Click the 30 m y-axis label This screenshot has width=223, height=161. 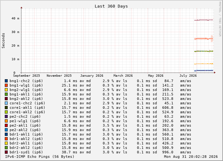(x=15, y=32)
